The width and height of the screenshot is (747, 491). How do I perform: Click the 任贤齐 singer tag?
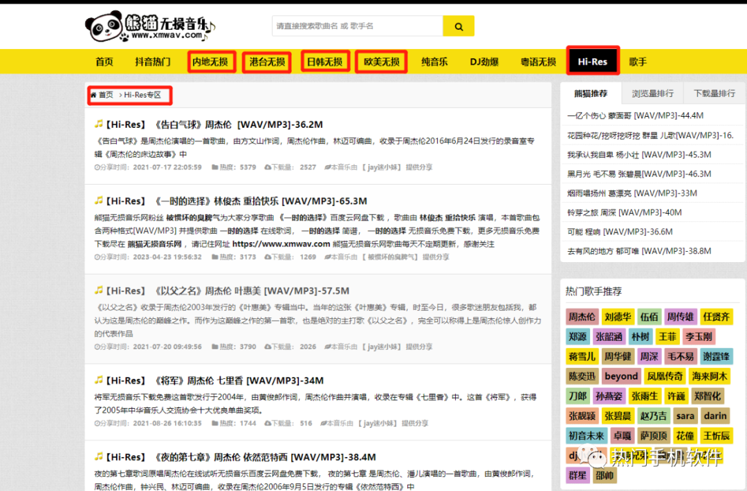716,317
